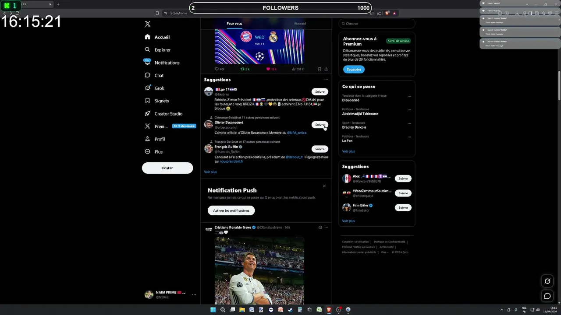
Task: Follow the Lge 17 account
Action: pos(320,92)
